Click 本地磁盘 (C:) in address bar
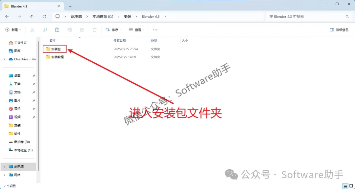The image size is (355, 189). (103, 16)
